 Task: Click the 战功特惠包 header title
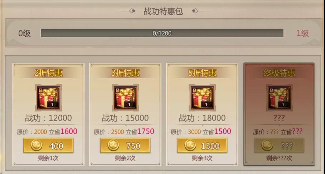coord(163,11)
